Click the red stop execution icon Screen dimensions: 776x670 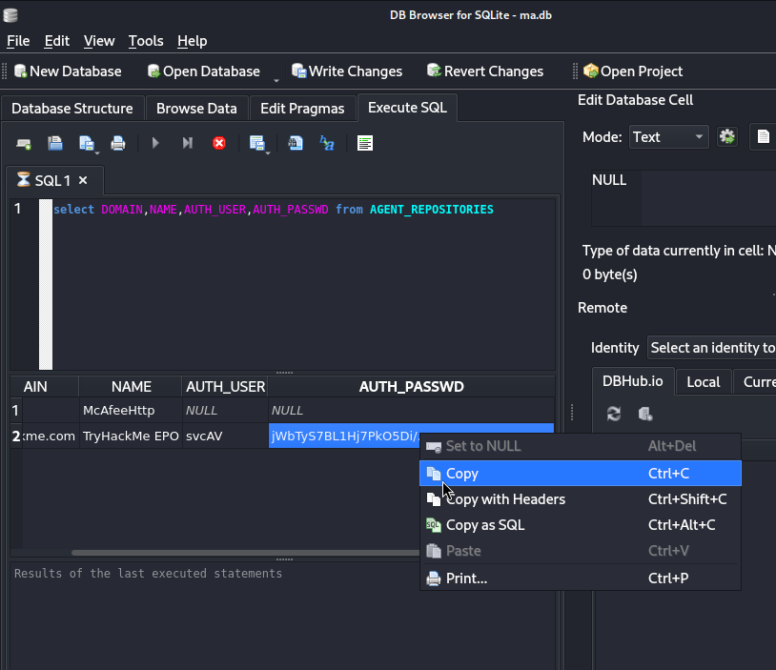[219, 144]
